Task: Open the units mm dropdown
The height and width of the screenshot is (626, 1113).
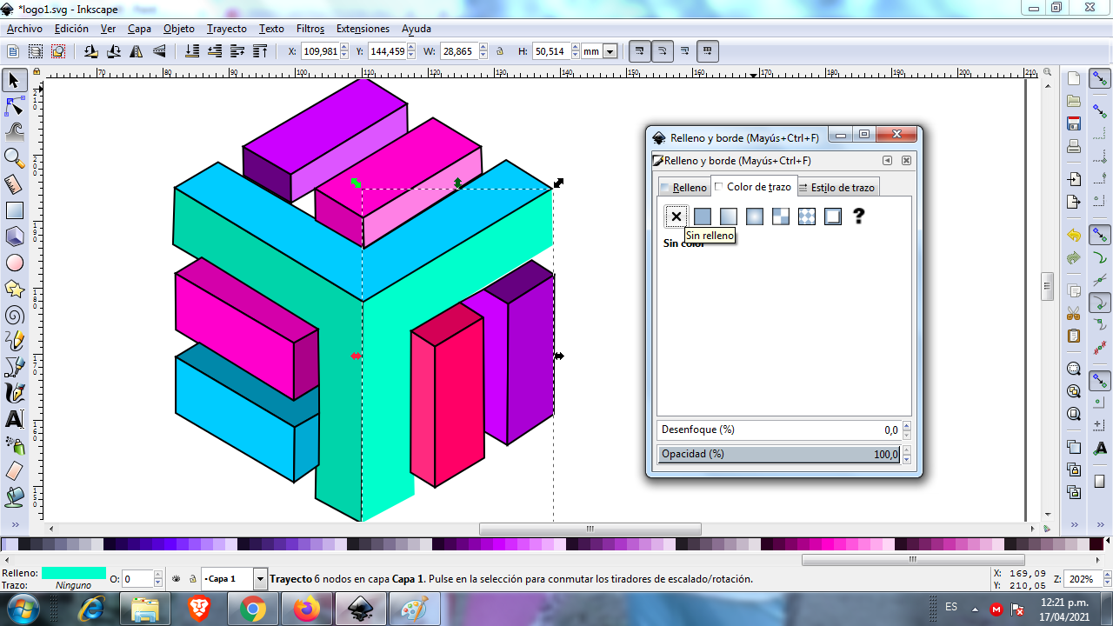Action: point(610,51)
